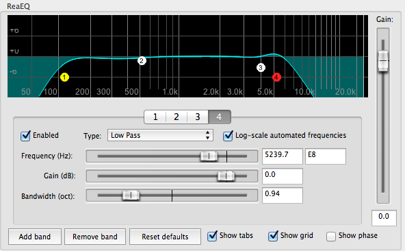Click the Frequency (Hz) slider handle
405x251 pixels.
tap(209, 156)
